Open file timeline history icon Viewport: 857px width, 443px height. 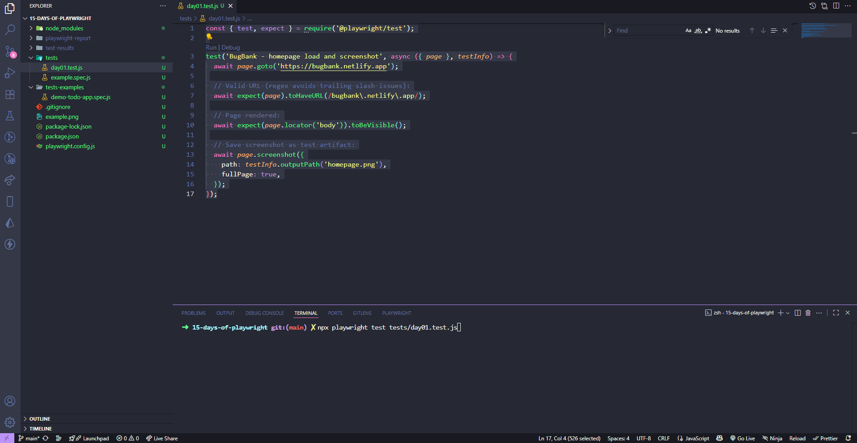813,6
